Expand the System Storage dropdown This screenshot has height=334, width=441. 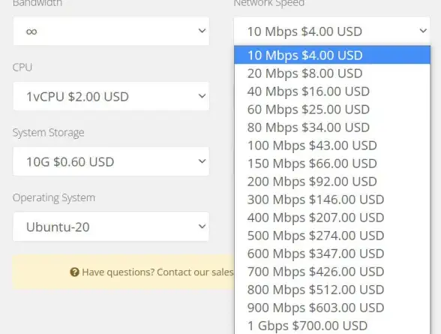click(111, 161)
